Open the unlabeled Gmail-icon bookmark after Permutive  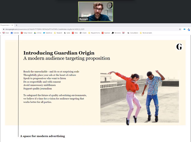pyautogui.click(x=123, y=33)
